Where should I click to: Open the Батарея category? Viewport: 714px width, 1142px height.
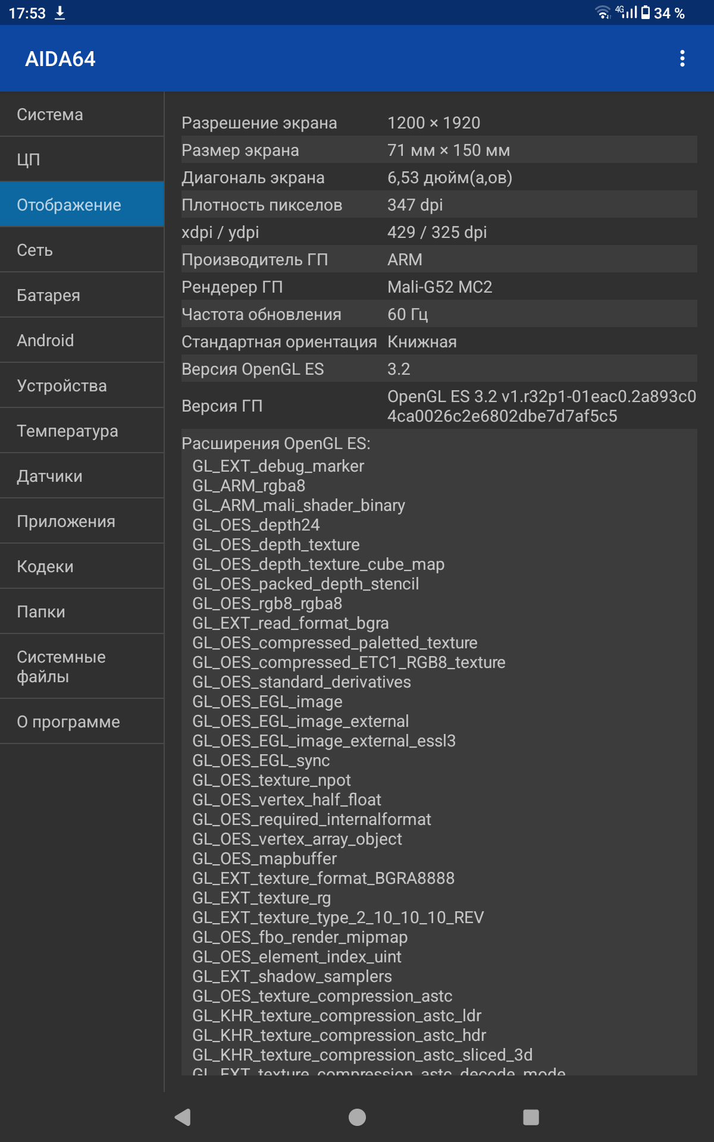[x=82, y=295]
